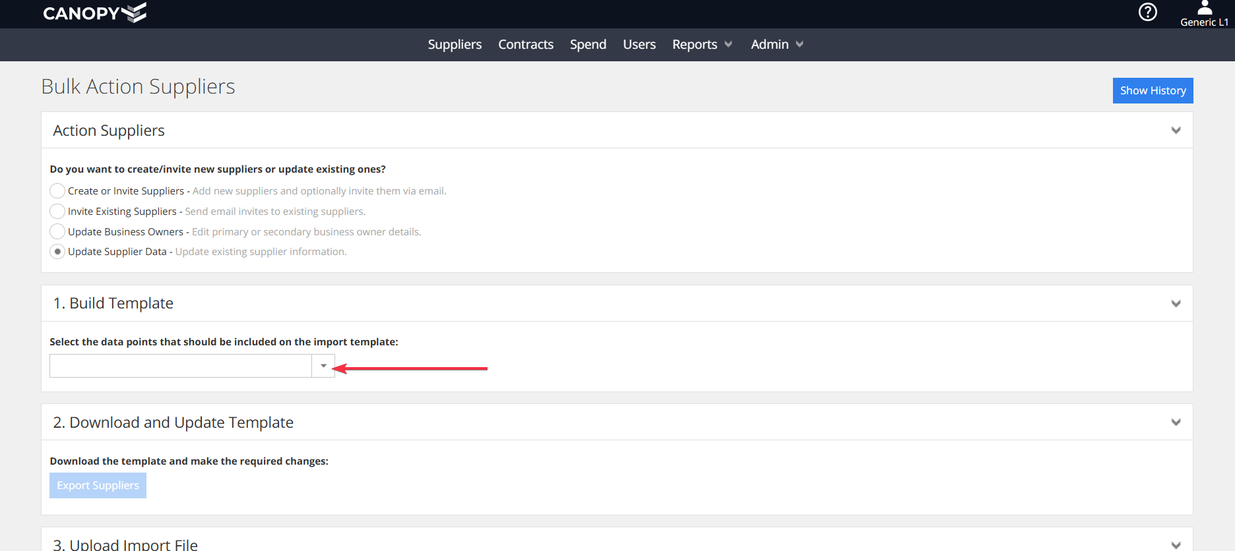Open the Generic L1 user profile icon
Viewport: 1235px width, 551px height.
click(1205, 8)
